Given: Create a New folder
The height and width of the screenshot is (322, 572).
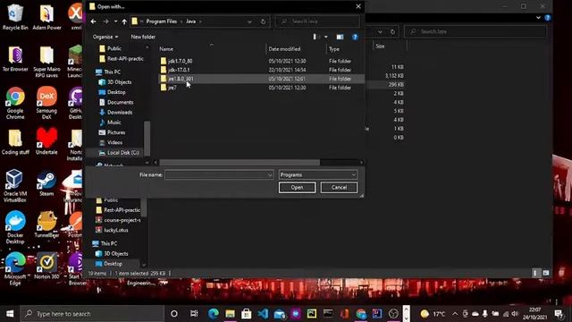Looking at the screenshot, I should [x=143, y=37].
